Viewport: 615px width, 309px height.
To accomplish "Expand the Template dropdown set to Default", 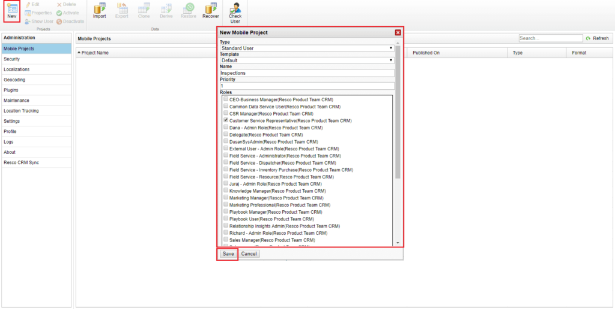I will (307, 60).
